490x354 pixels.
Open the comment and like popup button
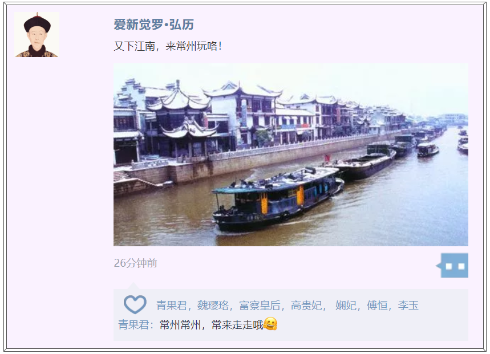(454, 265)
